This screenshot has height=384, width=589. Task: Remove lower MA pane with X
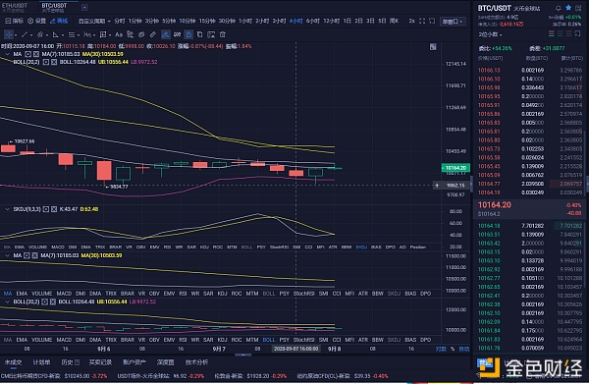coord(35,255)
